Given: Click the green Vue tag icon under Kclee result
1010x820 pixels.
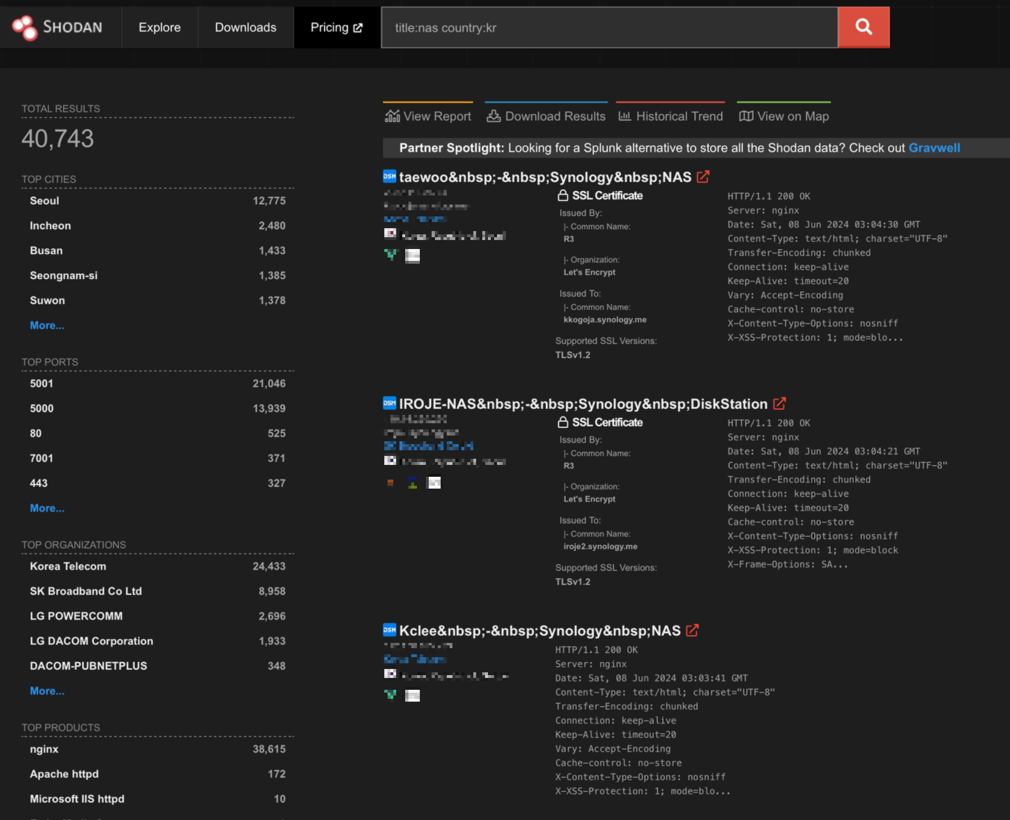Looking at the screenshot, I should [391, 695].
